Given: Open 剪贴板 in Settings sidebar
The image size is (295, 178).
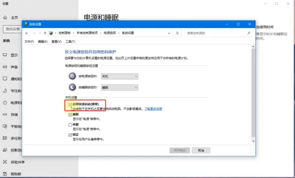Looking at the screenshot, I should click(12, 174).
